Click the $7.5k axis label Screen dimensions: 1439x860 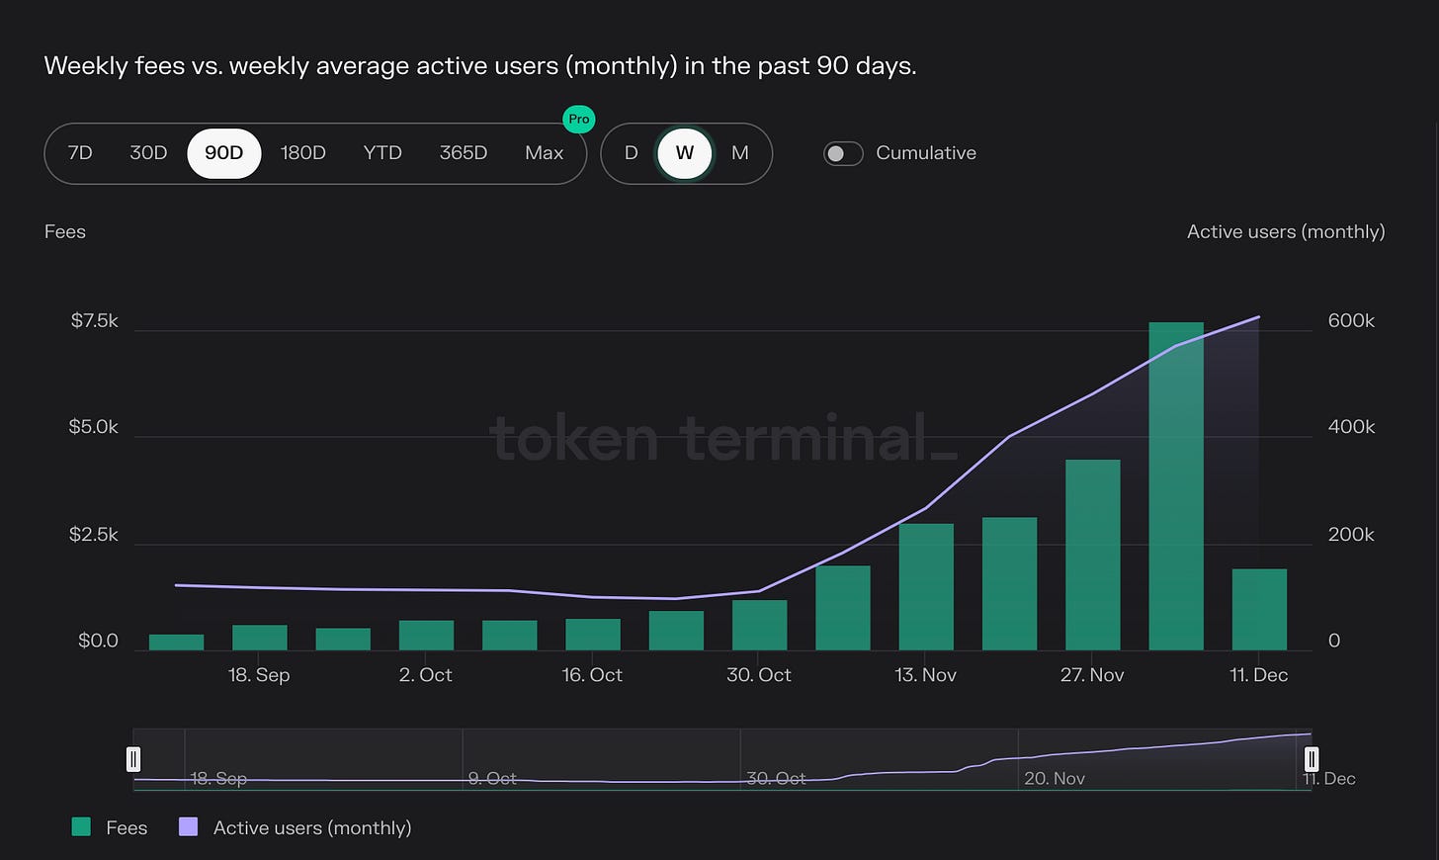click(94, 321)
